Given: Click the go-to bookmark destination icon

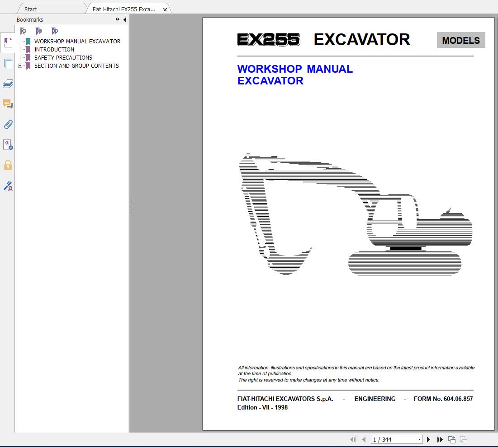Looking at the screenshot, I should [x=55, y=31].
